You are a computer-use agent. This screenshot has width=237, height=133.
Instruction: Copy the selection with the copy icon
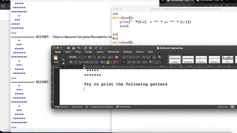coord(63,59)
